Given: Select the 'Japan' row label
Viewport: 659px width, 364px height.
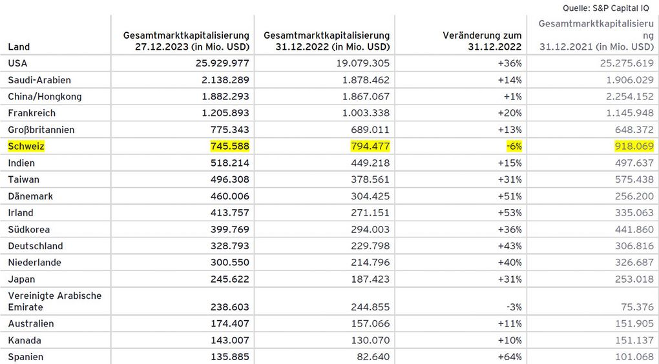Looking at the screenshot, I should [x=21, y=279].
